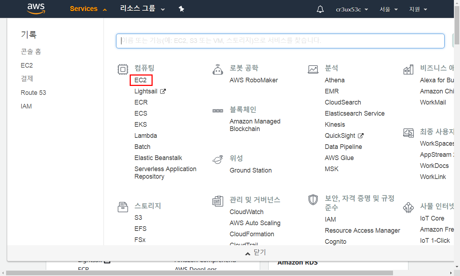Open the EFS service
Viewport: 460px width, 276px height.
click(140, 229)
